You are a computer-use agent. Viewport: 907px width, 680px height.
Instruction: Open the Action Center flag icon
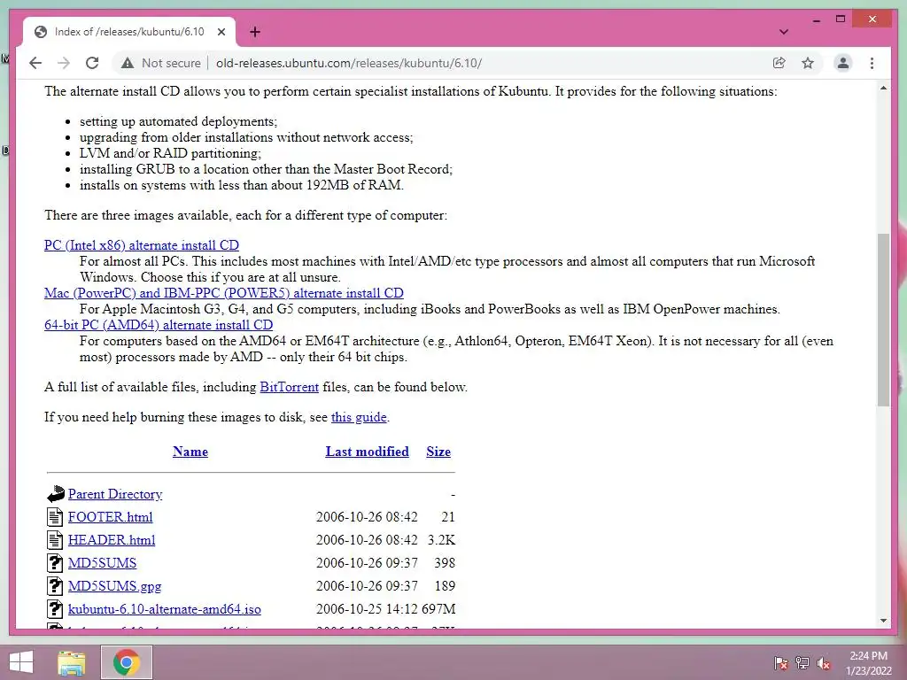(x=780, y=663)
